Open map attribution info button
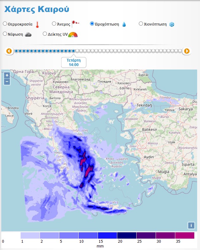Viewport: 200px width, 250px height. pos(191,225)
